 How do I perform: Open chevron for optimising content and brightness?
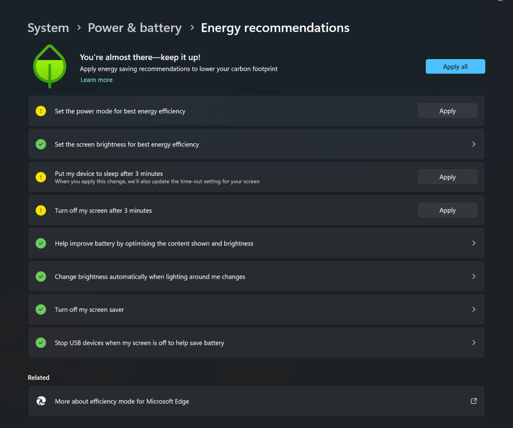(x=473, y=243)
